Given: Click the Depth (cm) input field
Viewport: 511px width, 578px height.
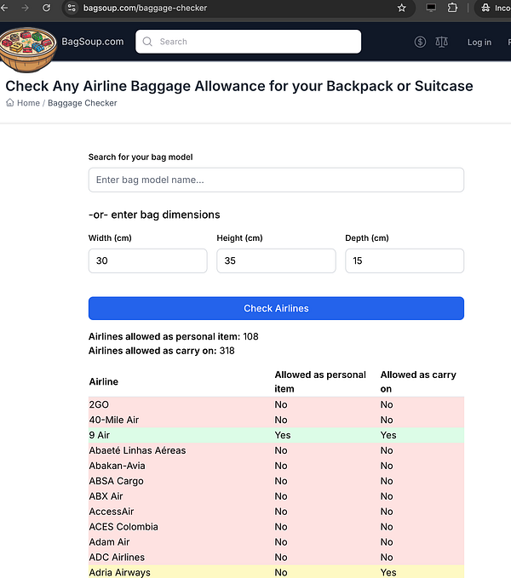Looking at the screenshot, I should tap(404, 260).
